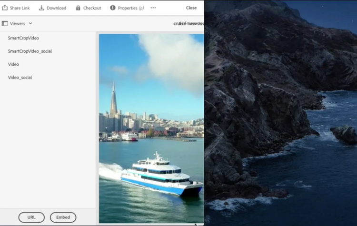
Task: Click the Share Link text label
Action: tap(20, 8)
